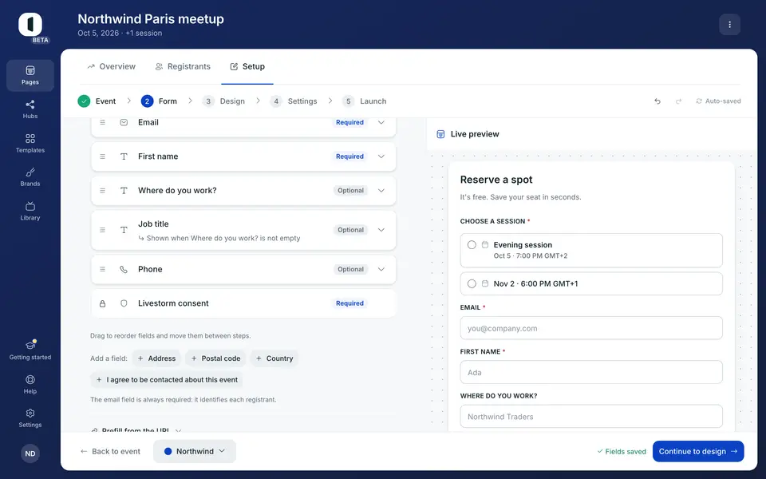
Task: Click the undo arrow icon
Action: [657, 101]
